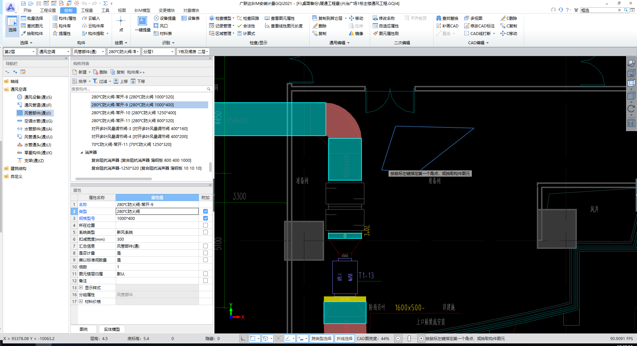Open 构件/属性 component properties
Image resolution: width=637 pixels, height=346 pixels.
(x=64, y=18)
